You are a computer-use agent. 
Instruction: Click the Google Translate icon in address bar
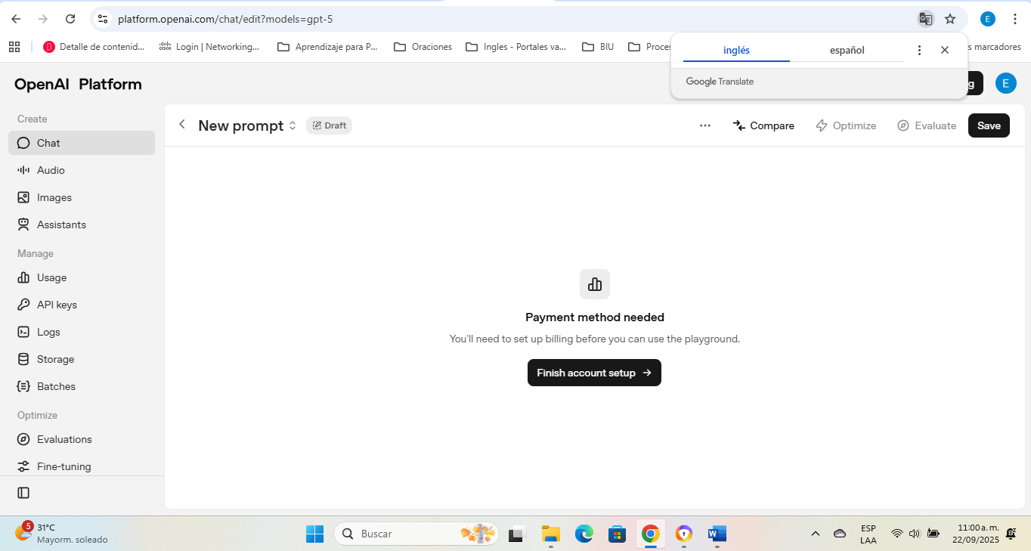coord(925,19)
